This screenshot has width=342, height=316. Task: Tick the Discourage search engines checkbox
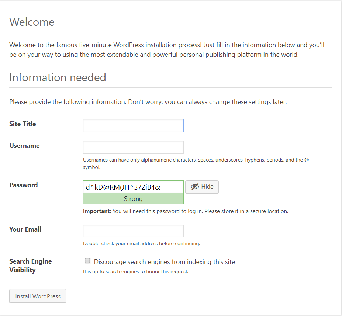[x=87, y=261]
